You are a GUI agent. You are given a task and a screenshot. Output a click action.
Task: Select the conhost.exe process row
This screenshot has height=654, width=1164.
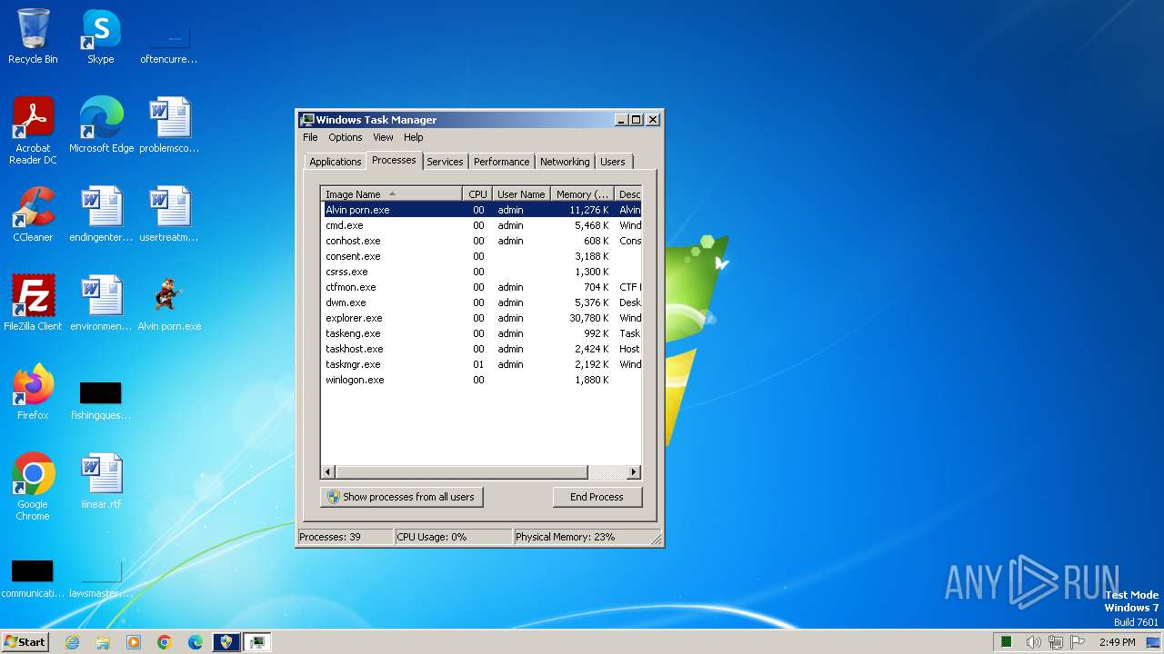[482, 241]
